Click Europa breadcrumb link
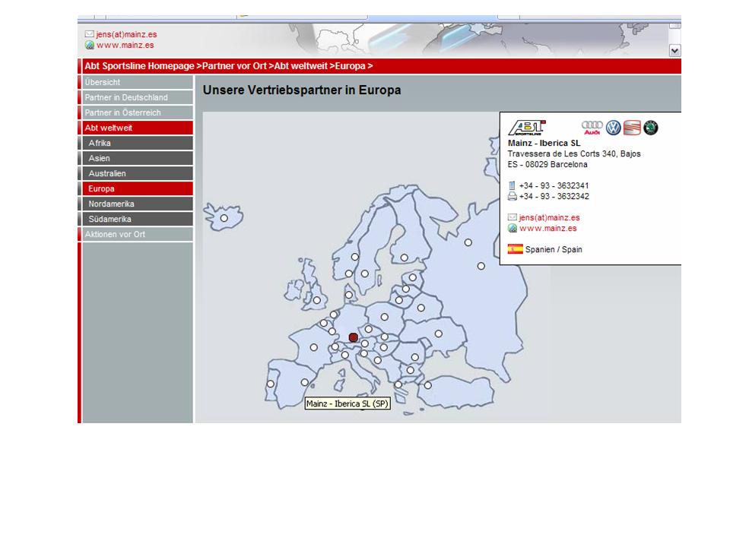This screenshot has width=730, height=547. [x=350, y=66]
